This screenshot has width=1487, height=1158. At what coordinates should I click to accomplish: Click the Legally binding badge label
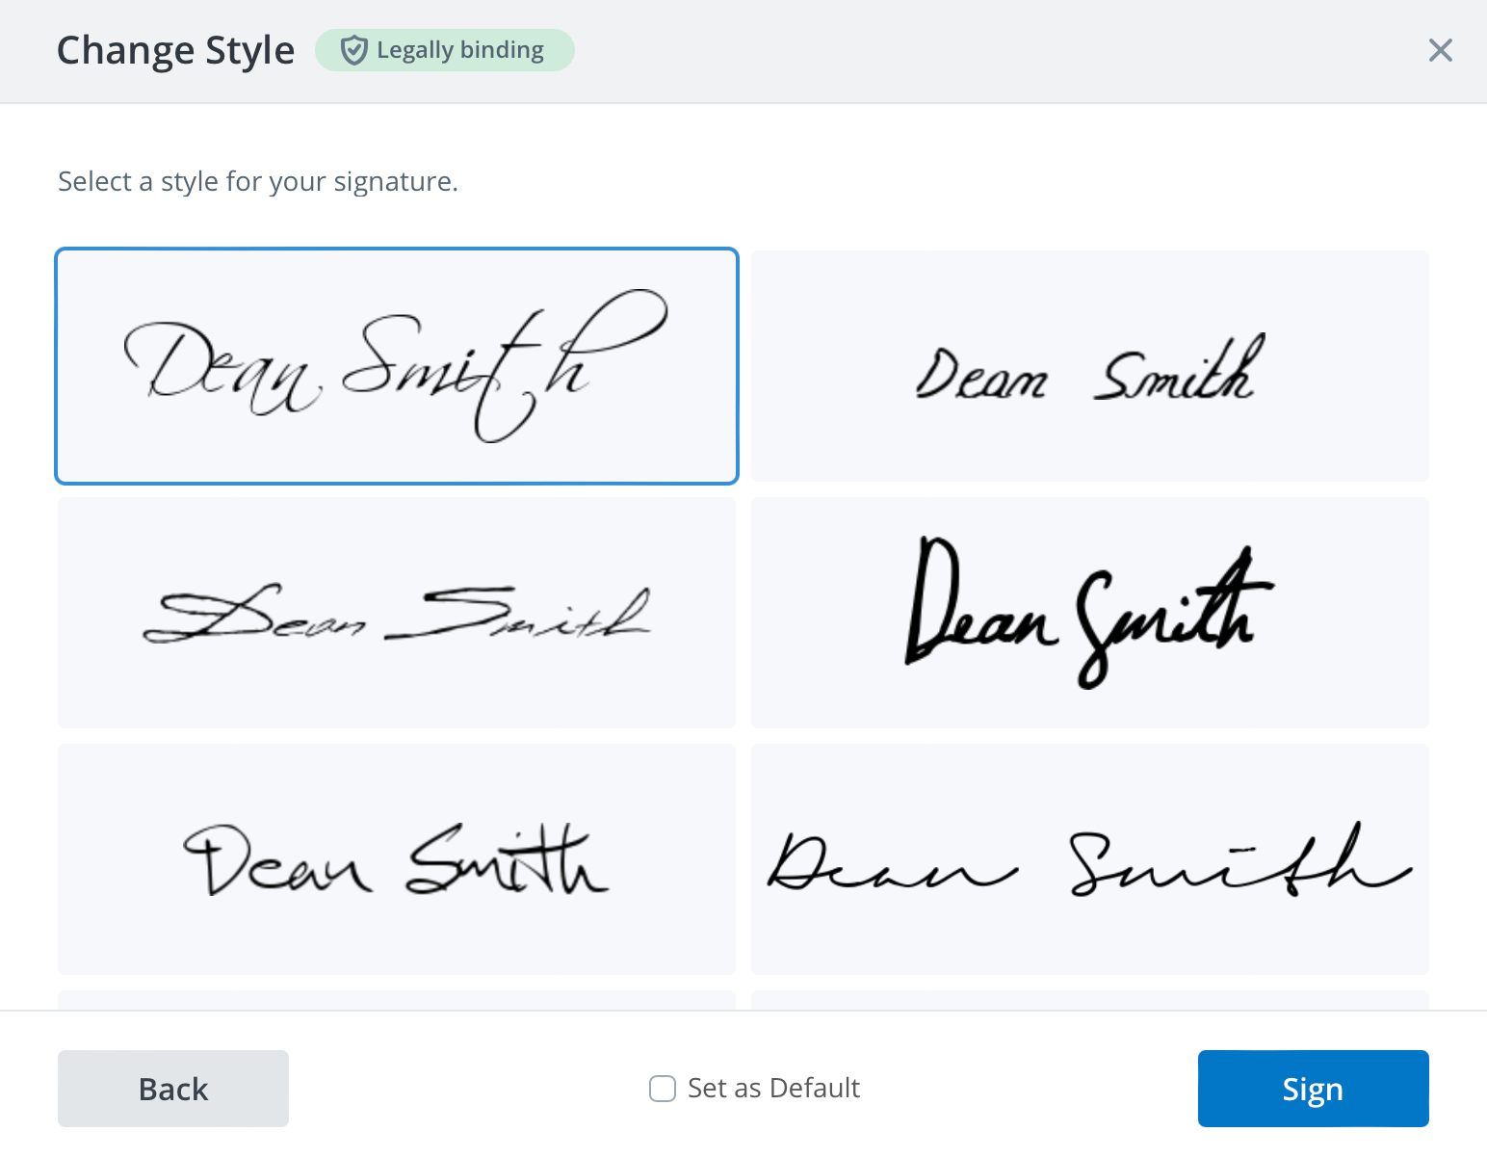click(460, 50)
